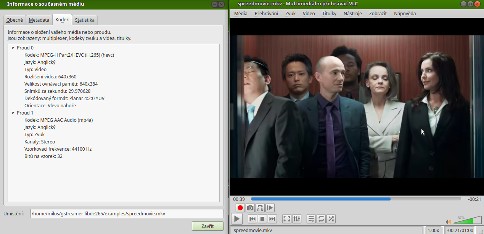The width and height of the screenshot is (484, 234).
Task: Click elapsed time 00:39 label
Action: (x=239, y=199)
